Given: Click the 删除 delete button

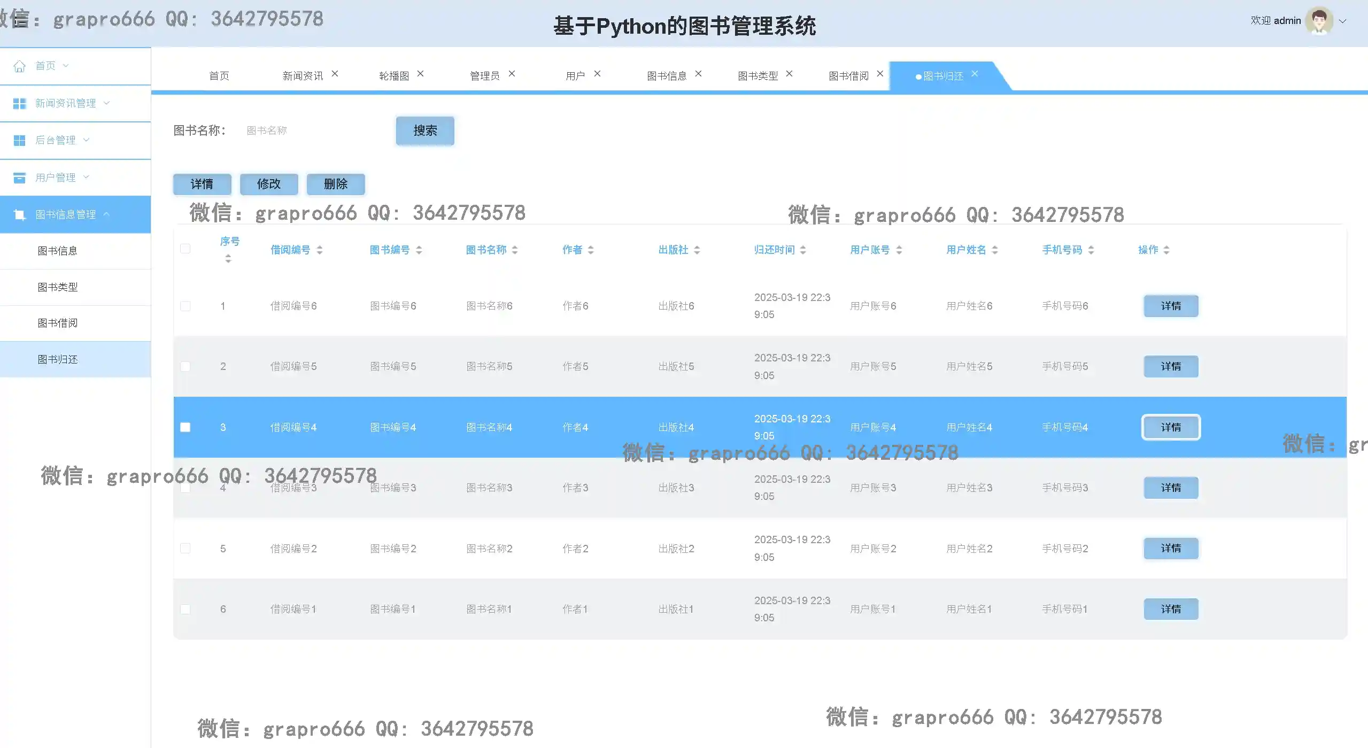Looking at the screenshot, I should (x=336, y=184).
